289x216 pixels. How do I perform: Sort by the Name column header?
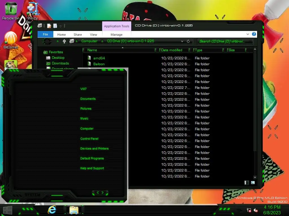coord(119,50)
